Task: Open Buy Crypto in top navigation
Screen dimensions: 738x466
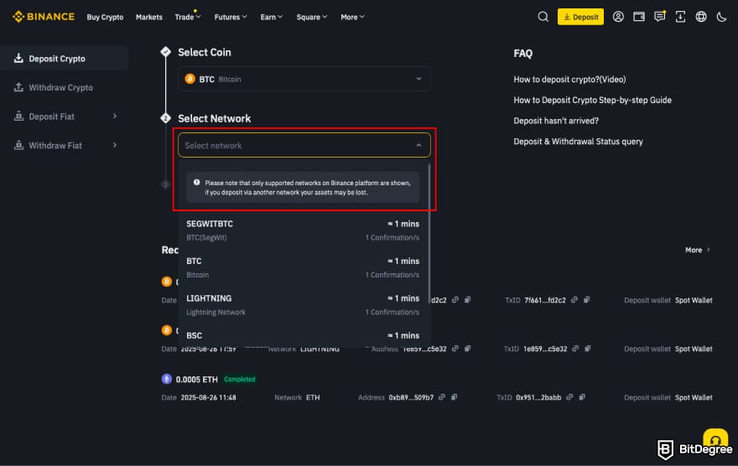Action: (x=105, y=17)
